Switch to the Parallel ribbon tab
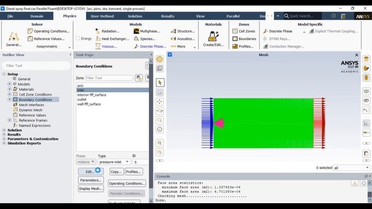 click(x=233, y=16)
